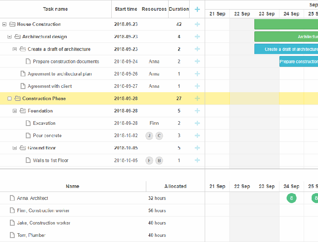Add a subtask to Foundation using its plus icon
Screen dimensions: 318x242
197,111
